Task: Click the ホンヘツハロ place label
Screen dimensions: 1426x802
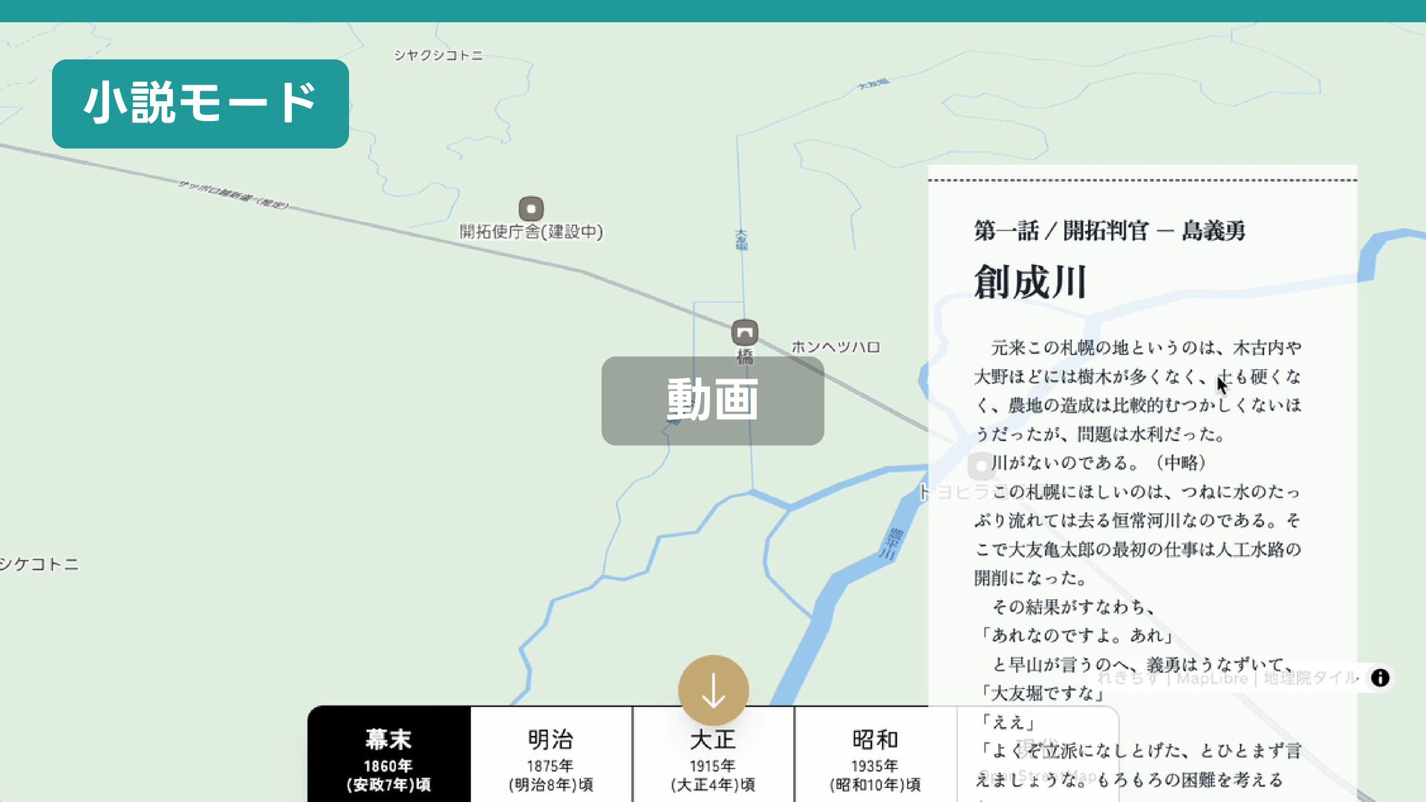Action: [836, 347]
